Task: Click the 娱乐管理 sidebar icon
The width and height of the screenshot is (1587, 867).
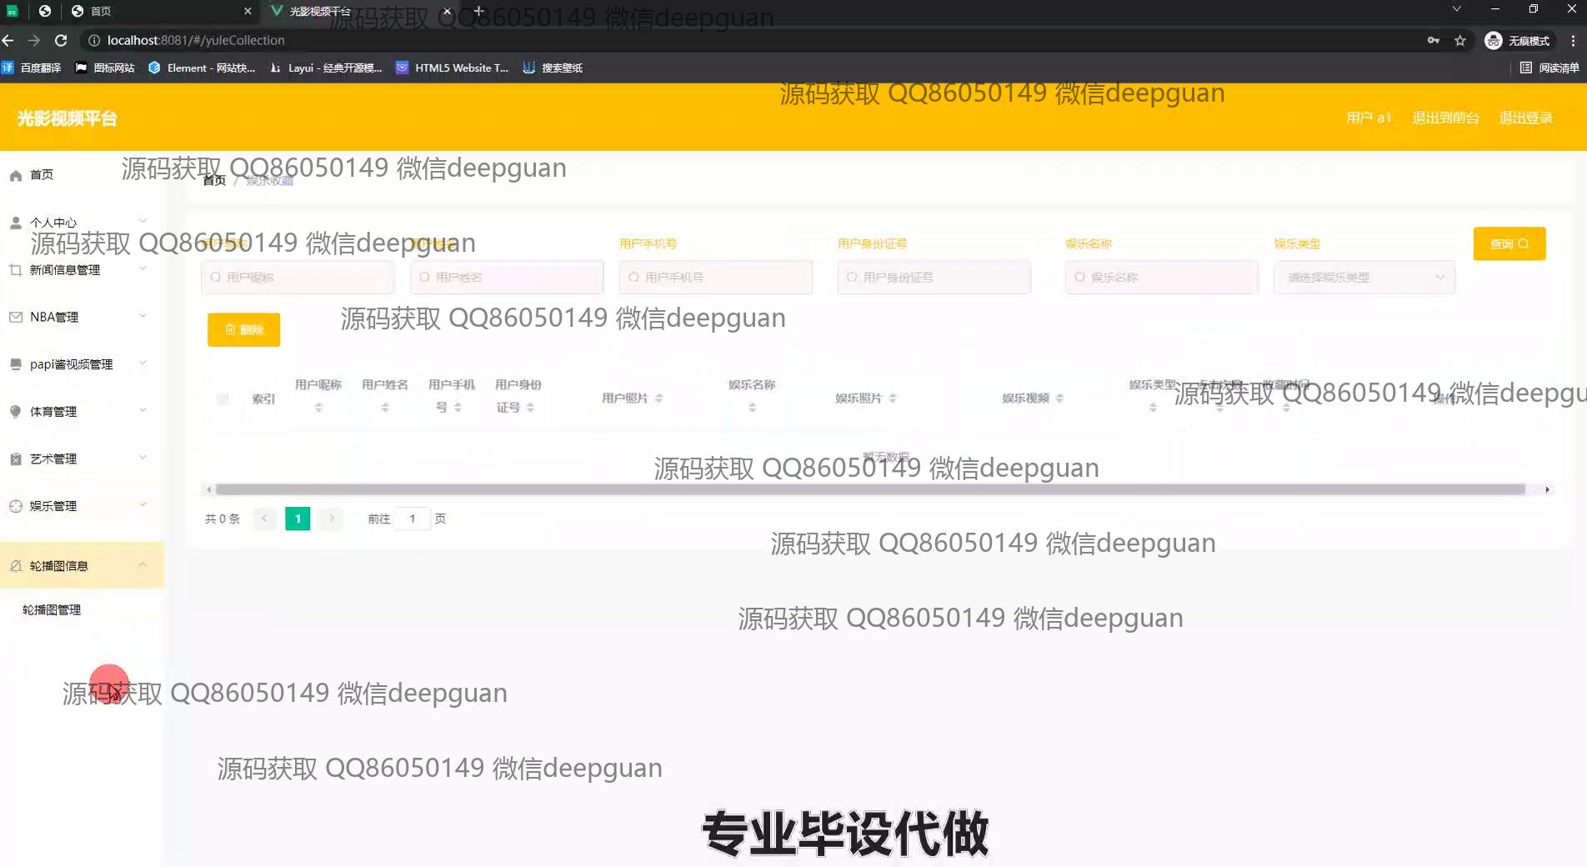Action: [x=15, y=506]
